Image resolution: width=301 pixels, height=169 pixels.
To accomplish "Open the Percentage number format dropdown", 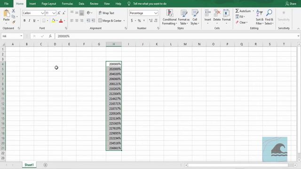I will (156, 13).
